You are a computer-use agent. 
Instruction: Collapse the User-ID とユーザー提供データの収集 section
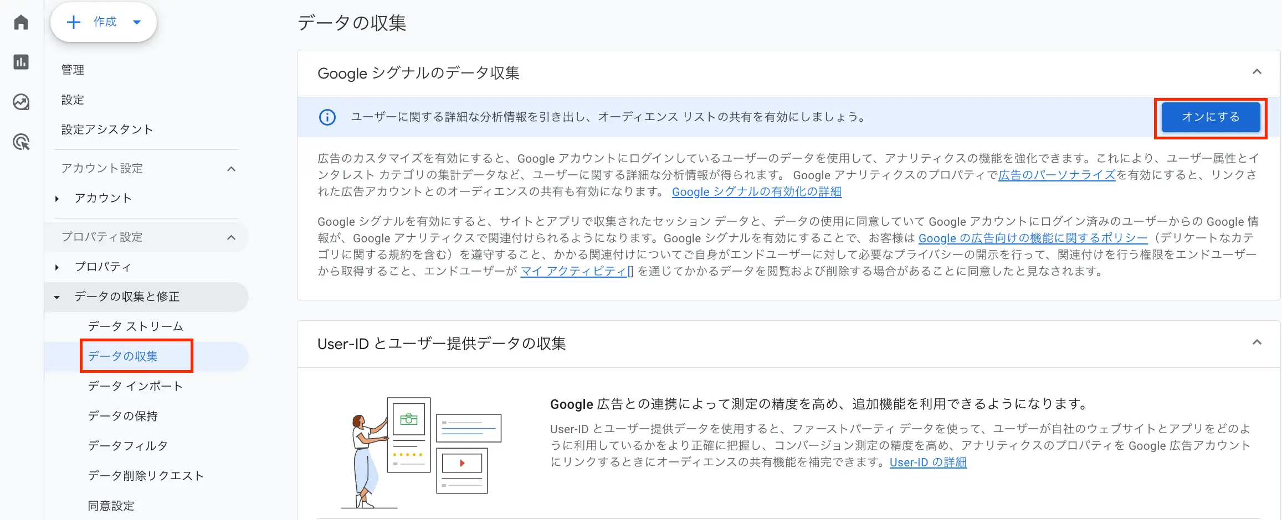1257,342
